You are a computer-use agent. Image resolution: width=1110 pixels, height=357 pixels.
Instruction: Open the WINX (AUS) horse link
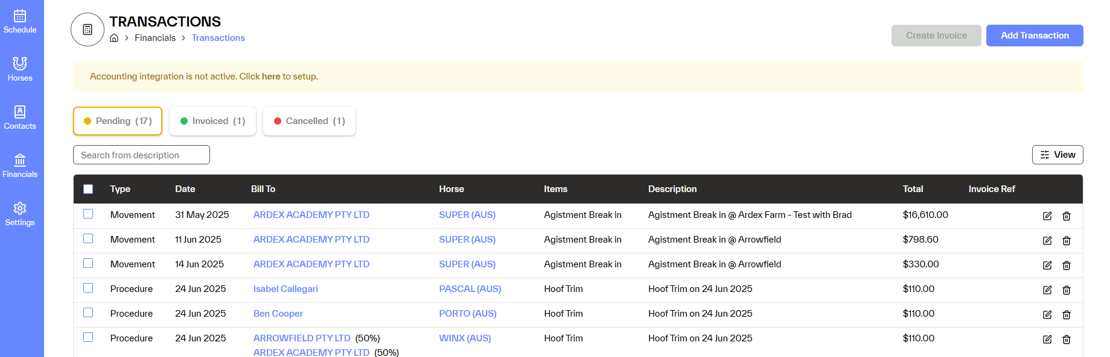(x=465, y=338)
